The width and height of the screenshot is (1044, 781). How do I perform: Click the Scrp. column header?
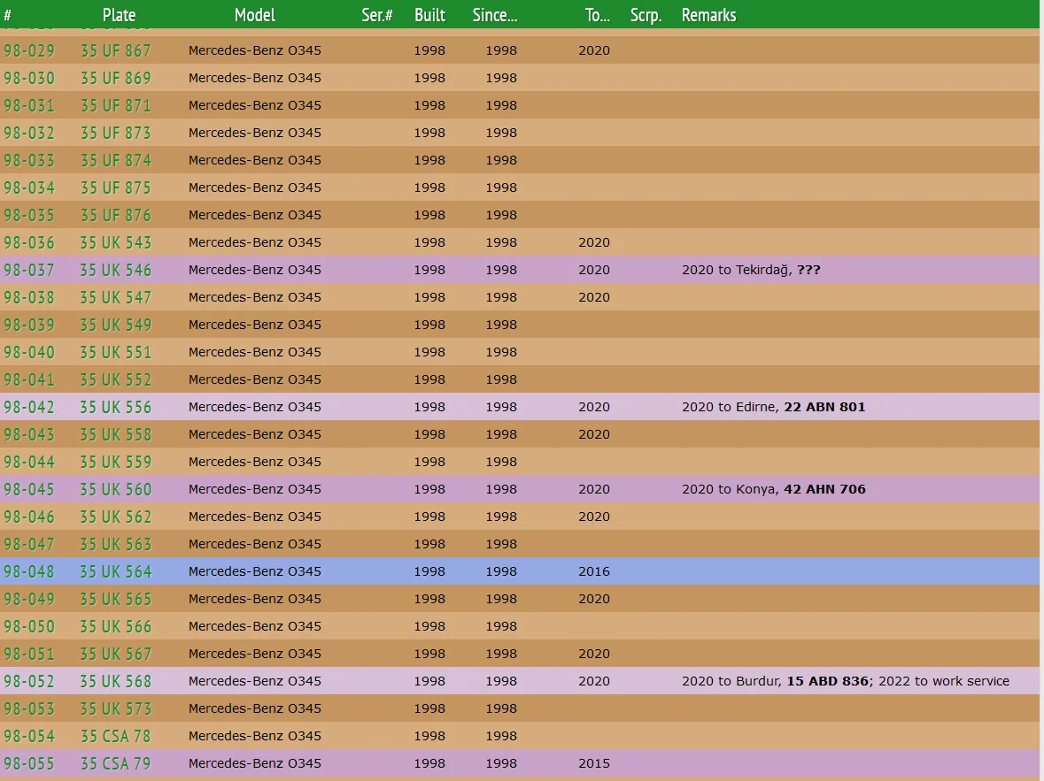[x=646, y=15]
